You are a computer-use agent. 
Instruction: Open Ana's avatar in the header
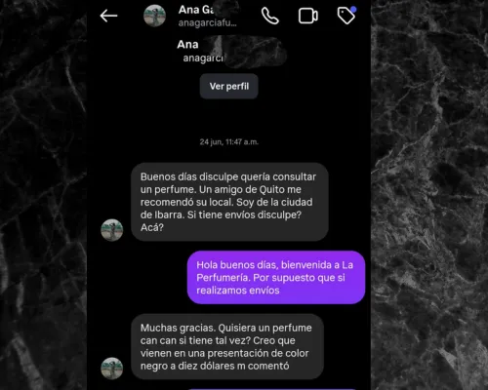[x=154, y=16]
